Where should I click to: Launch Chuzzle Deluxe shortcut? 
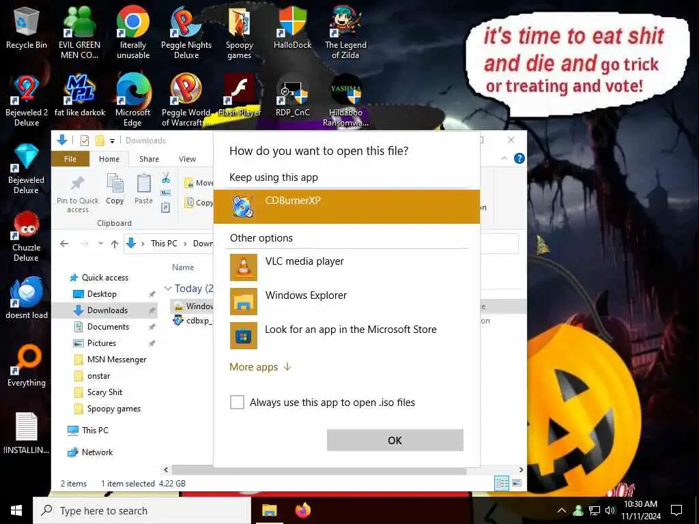pyautogui.click(x=27, y=235)
